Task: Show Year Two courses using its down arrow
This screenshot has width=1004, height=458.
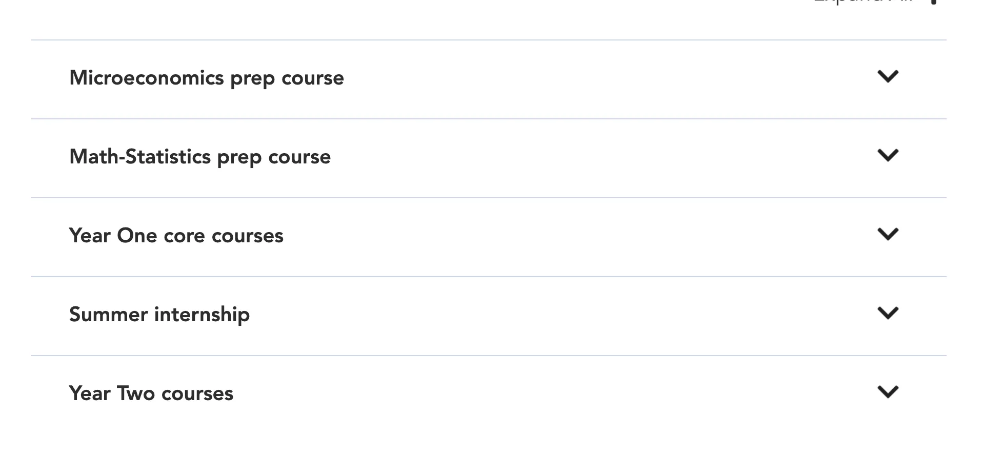Action: (x=888, y=392)
